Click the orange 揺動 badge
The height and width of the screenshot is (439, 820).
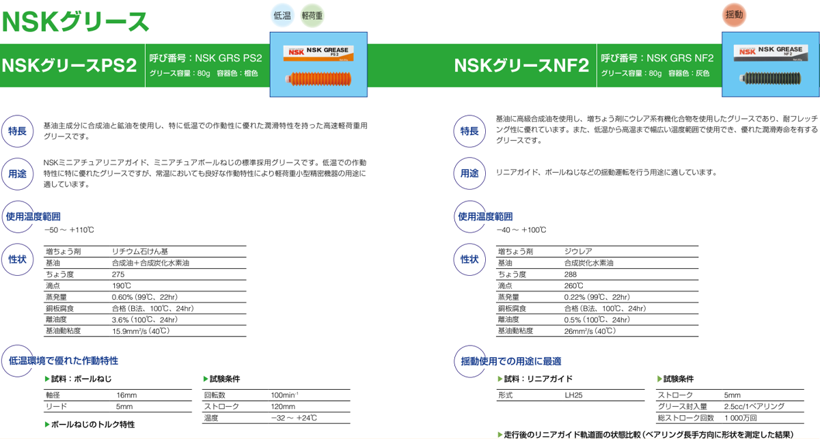click(735, 14)
